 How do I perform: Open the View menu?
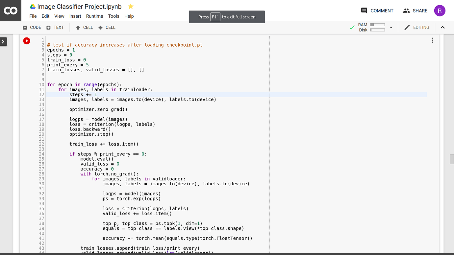59,16
